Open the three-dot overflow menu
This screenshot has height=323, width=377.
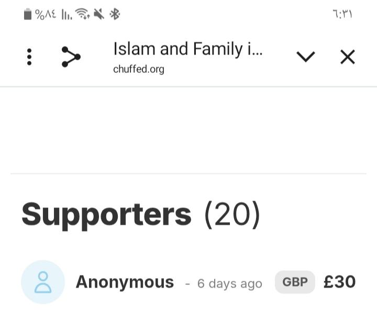pyautogui.click(x=29, y=57)
